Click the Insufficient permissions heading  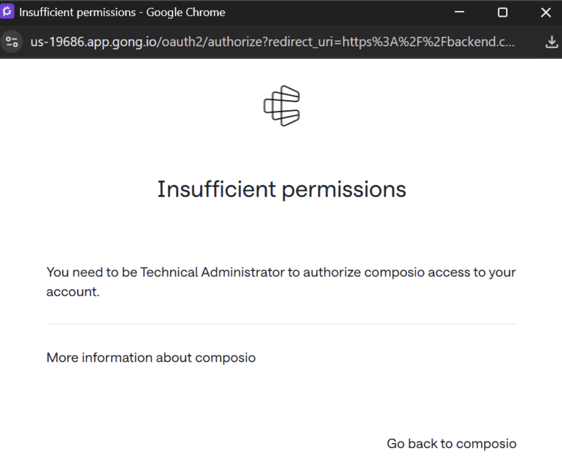tap(282, 189)
